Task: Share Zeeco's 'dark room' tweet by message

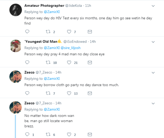Action: [x=89, y=134]
